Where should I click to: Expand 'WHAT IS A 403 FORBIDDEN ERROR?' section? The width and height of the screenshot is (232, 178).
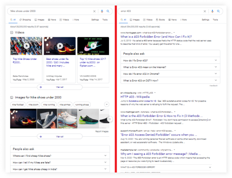pyautogui.click(x=166, y=167)
